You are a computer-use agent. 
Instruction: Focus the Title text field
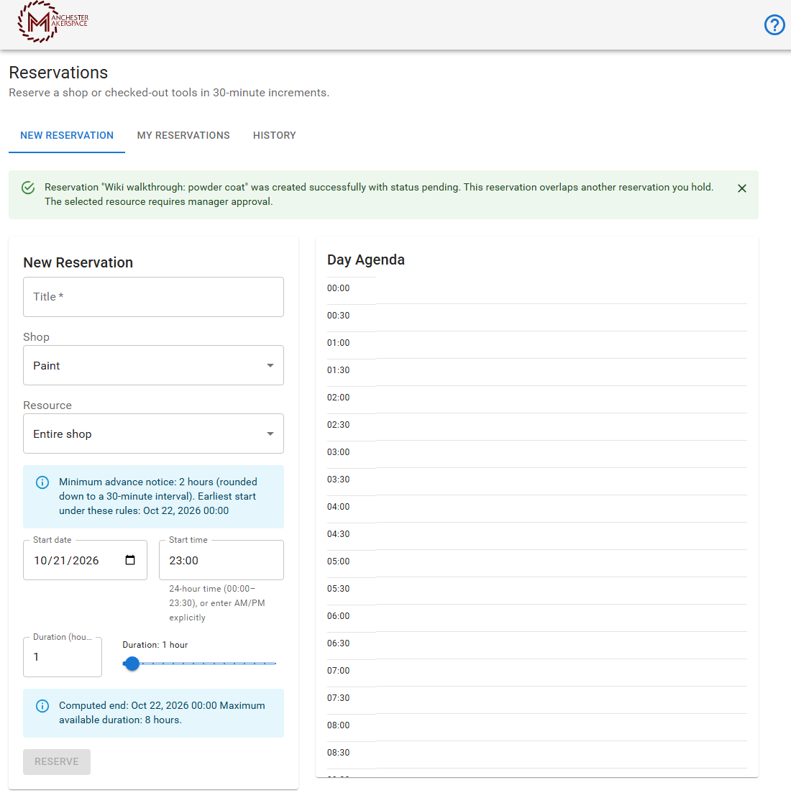pos(153,297)
